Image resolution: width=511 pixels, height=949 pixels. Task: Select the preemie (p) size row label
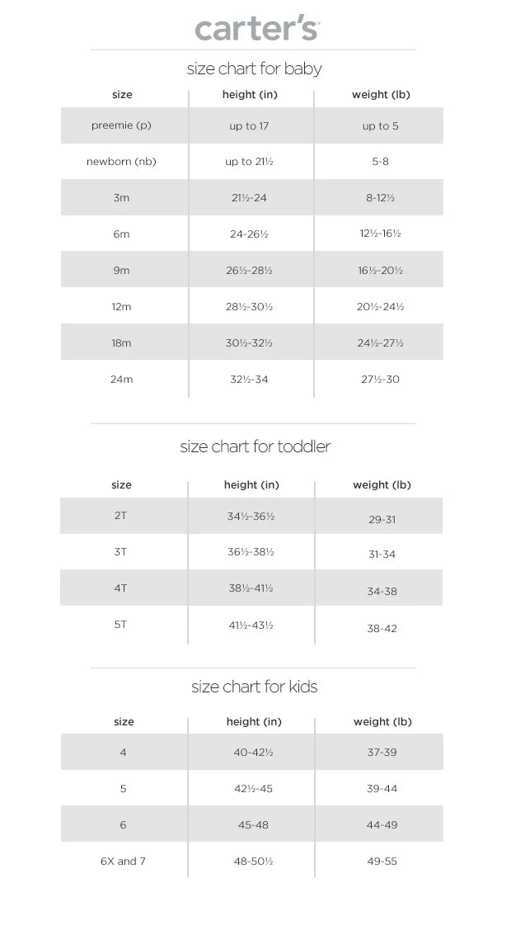click(x=121, y=125)
